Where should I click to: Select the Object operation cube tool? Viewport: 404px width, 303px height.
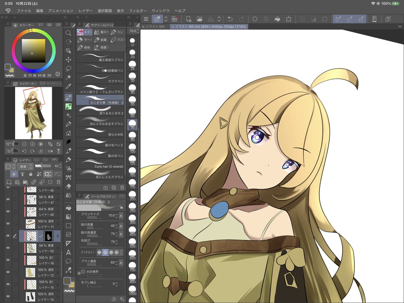coord(68,50)
